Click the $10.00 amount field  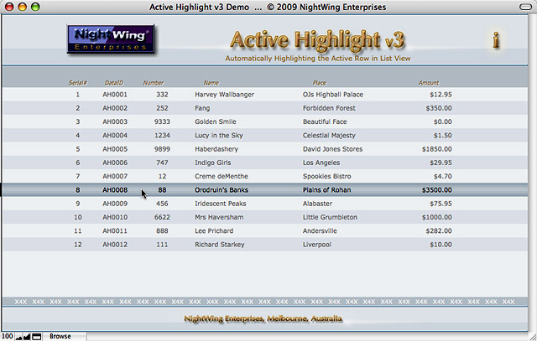point(441,245)
